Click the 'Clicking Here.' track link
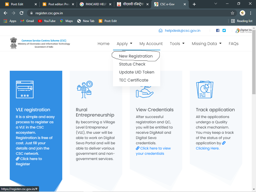This screenshot has height=192, width=256. (x=208, y=148)
